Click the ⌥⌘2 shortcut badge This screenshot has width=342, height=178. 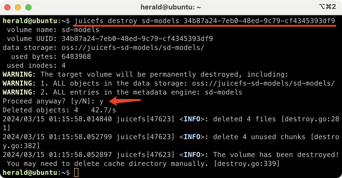327,7
